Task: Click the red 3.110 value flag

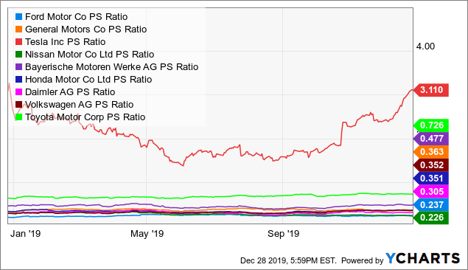Action: tap(431, 90)
